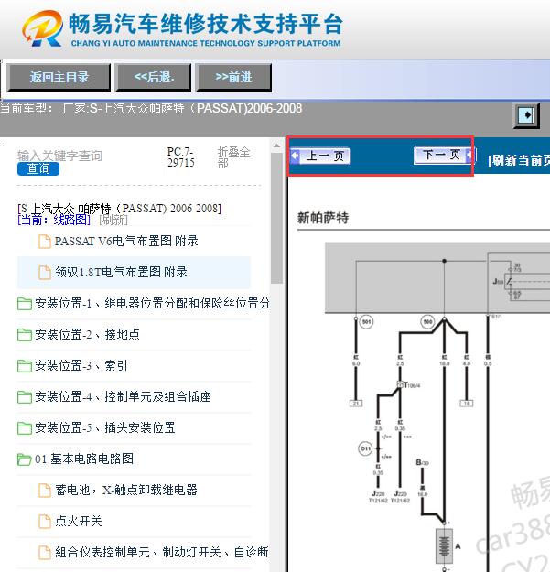Click the 新帕萨特 diagram title
Image resolution: width=550 pixels, height=572 pixels.
pos(323,218)
